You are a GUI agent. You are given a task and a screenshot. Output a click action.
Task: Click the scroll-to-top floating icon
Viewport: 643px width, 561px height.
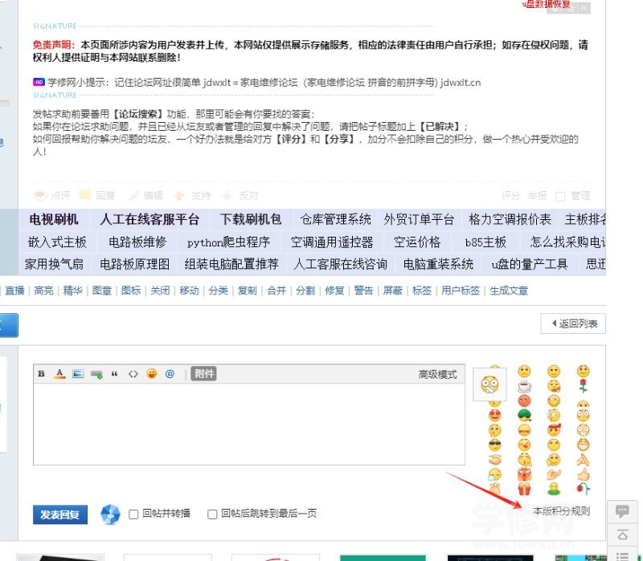(622, 534)
